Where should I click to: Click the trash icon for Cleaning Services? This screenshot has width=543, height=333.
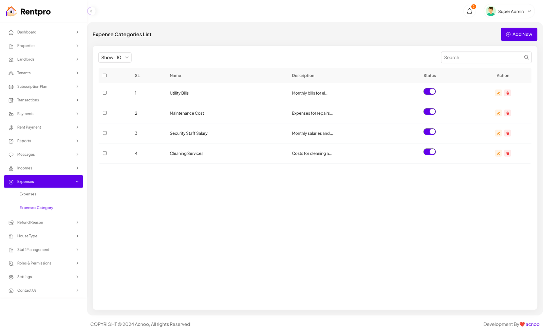(507, 153)
